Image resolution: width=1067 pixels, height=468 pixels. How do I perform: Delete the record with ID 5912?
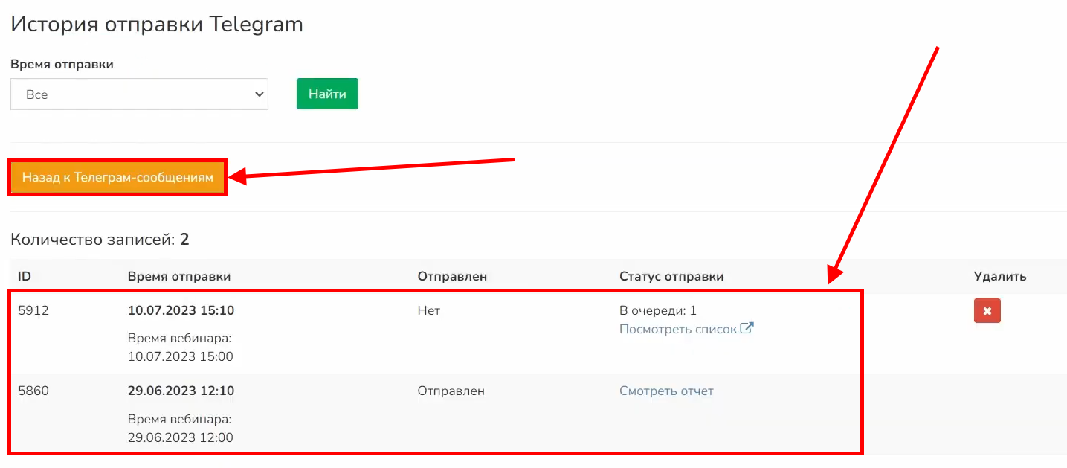click(x=987, y=311)
